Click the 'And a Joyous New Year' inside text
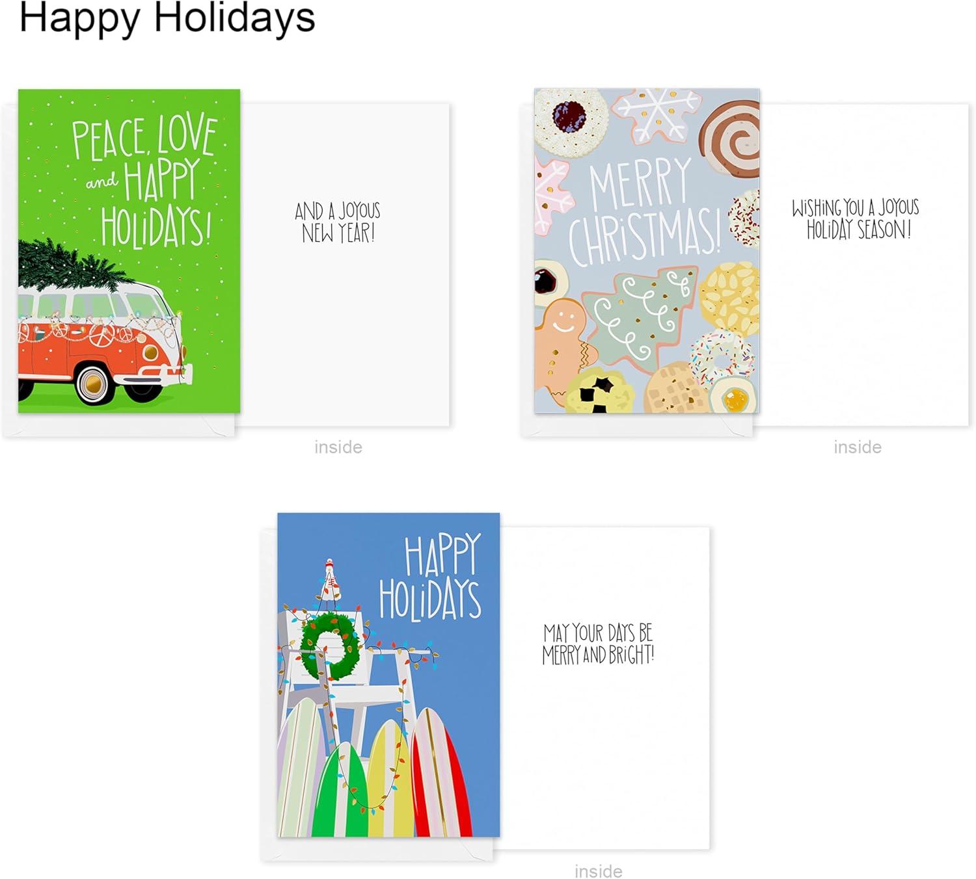The height and width of the screenshot is (879, 976). tap(338, 222)
